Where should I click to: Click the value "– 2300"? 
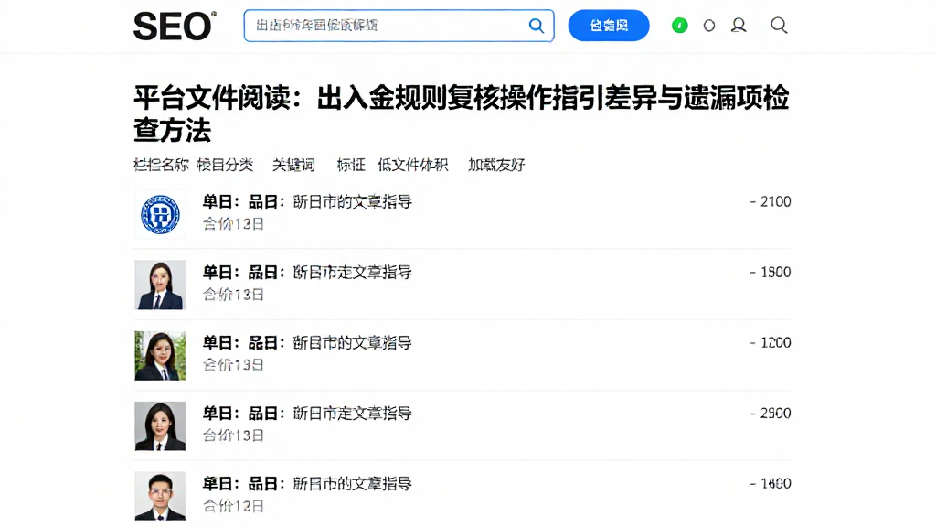tap(770, 414)
